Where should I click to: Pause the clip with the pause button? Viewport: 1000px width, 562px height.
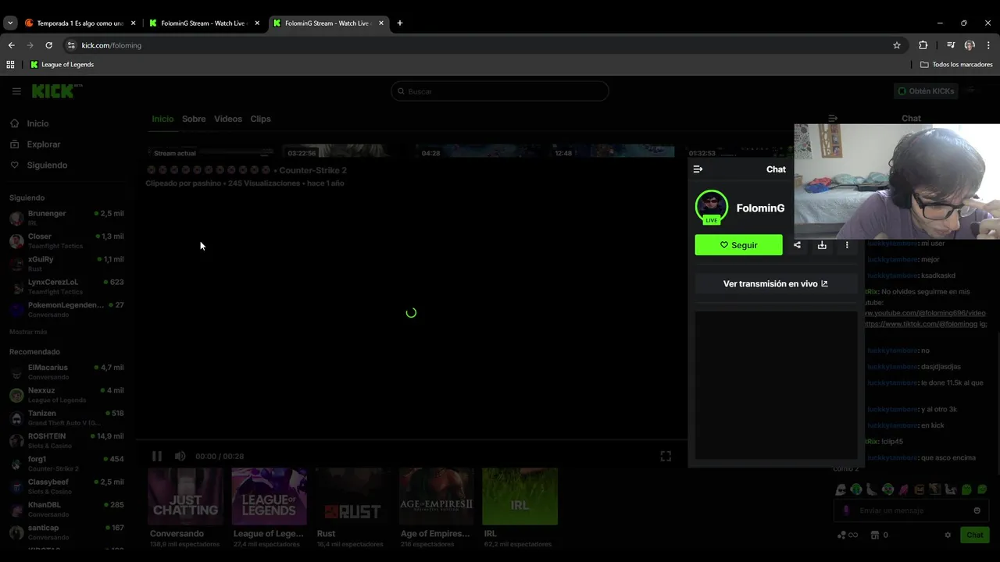click(156, 456)
